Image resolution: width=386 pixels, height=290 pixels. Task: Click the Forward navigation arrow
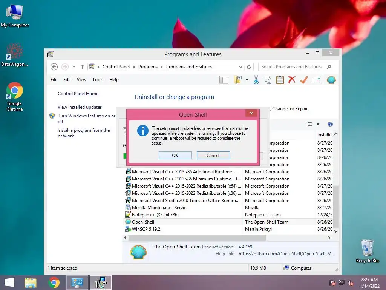click(x=65, y=67)
